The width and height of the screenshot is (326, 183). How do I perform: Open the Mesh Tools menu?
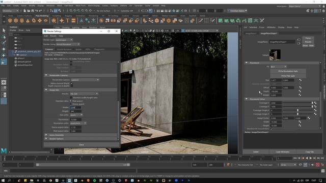click(80, 6)
